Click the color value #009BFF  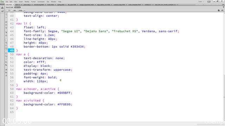[64, 93]
